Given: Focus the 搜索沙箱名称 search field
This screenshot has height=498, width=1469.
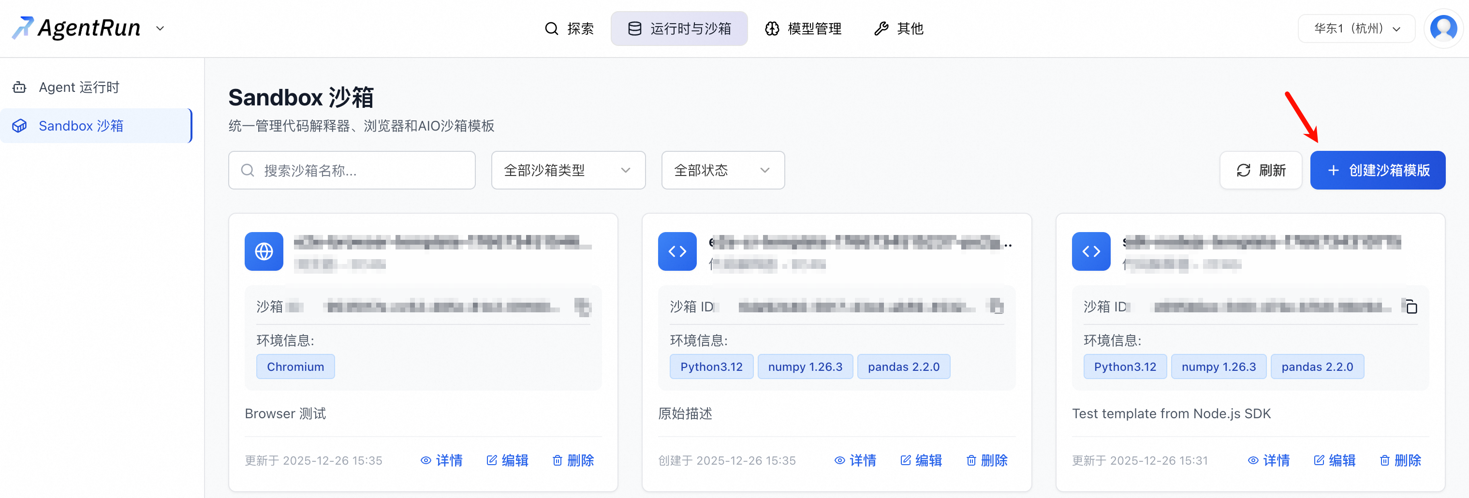Looking at the screenshot, I should coord(352,170).
